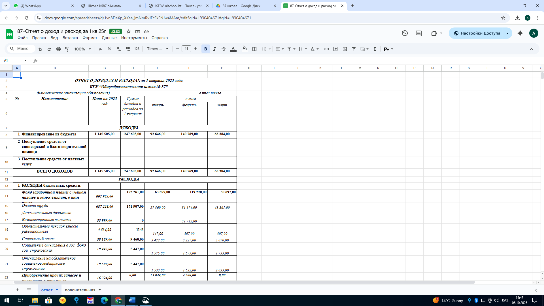The image size is (544, 306).
Task: Format cell as percent
Action: point(109,49)
